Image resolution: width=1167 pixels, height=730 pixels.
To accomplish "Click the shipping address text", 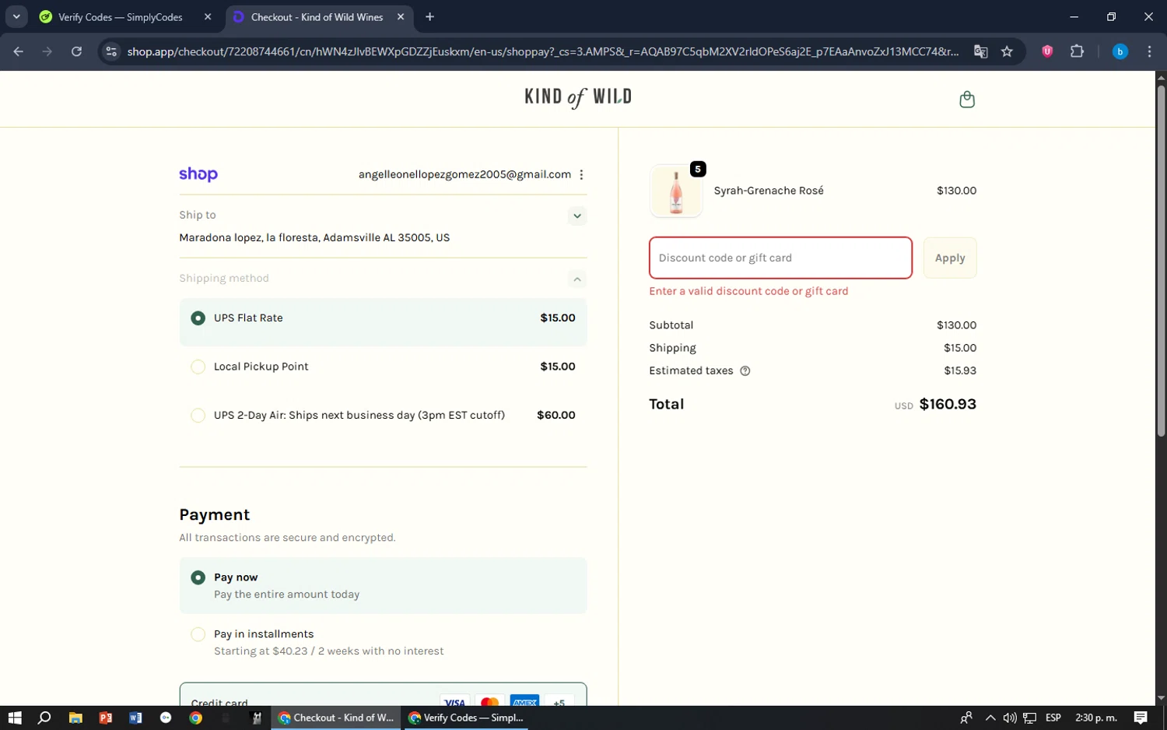I will tap(314, 237).
